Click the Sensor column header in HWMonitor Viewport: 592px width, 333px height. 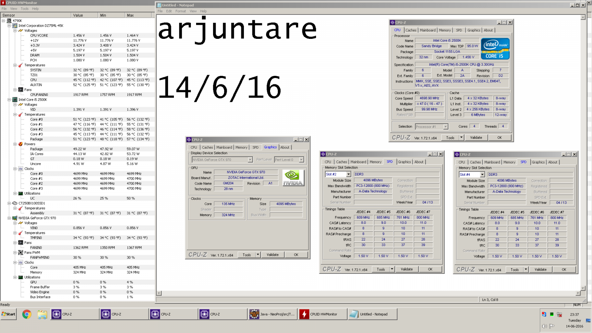[36, 15]
